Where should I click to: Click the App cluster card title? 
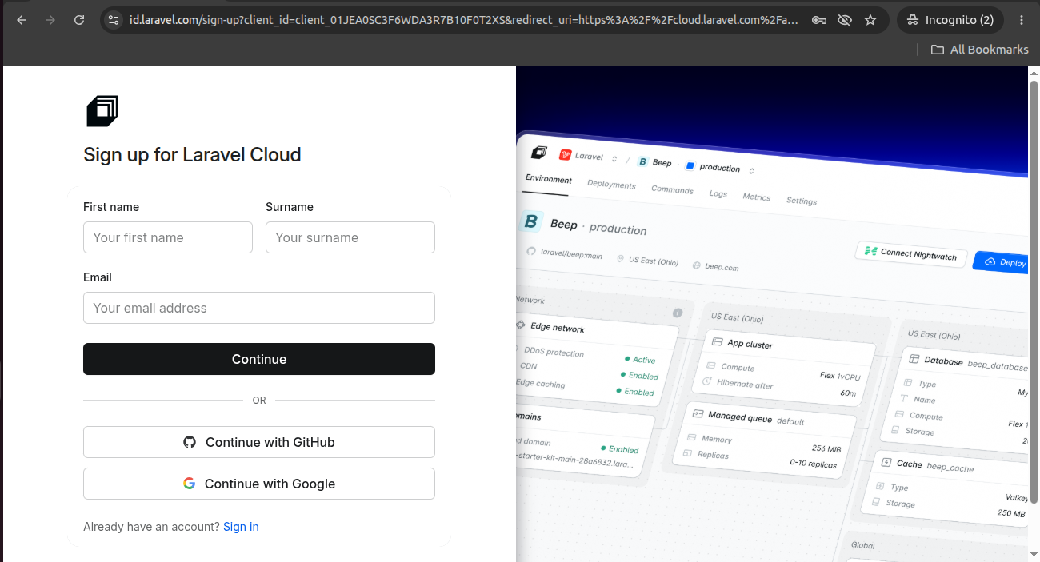750,344
